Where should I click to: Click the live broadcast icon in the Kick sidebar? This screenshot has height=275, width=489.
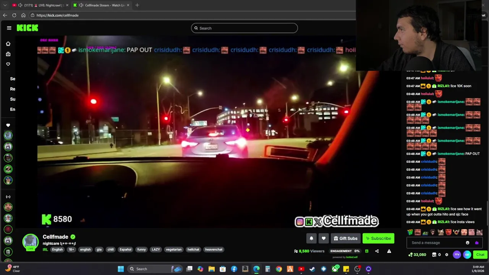click(8, 197)
